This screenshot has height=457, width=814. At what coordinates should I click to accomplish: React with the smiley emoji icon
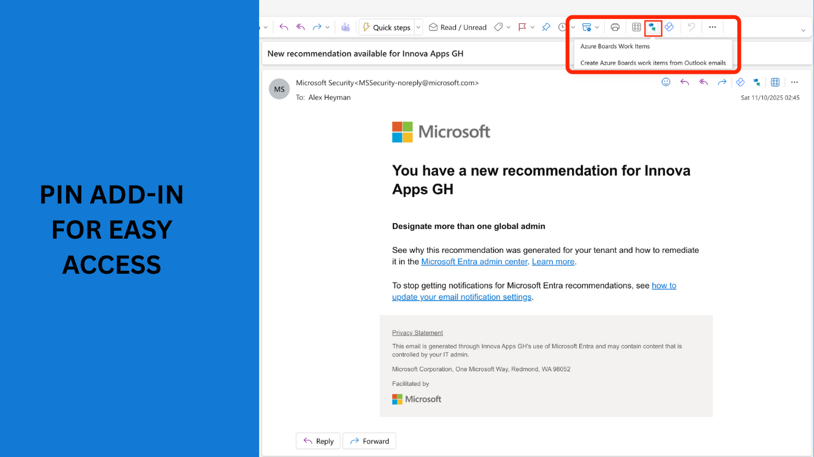pyautogui.click(x=666, y=82)
